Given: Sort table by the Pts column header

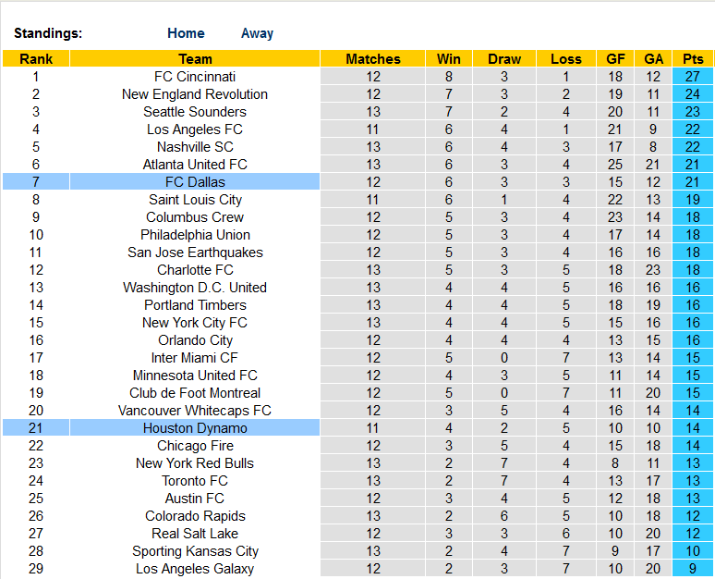Looking at the screenshot, I should (692, 59).
